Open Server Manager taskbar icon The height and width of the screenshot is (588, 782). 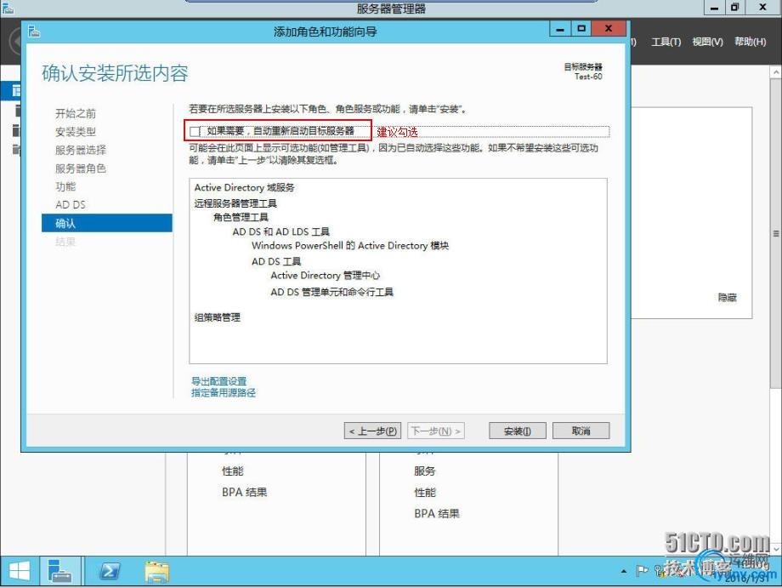[59, 571]
